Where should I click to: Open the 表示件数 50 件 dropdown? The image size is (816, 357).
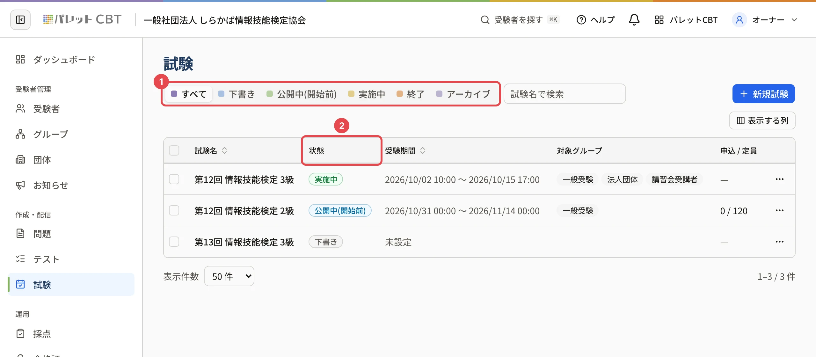pos(229,276)
